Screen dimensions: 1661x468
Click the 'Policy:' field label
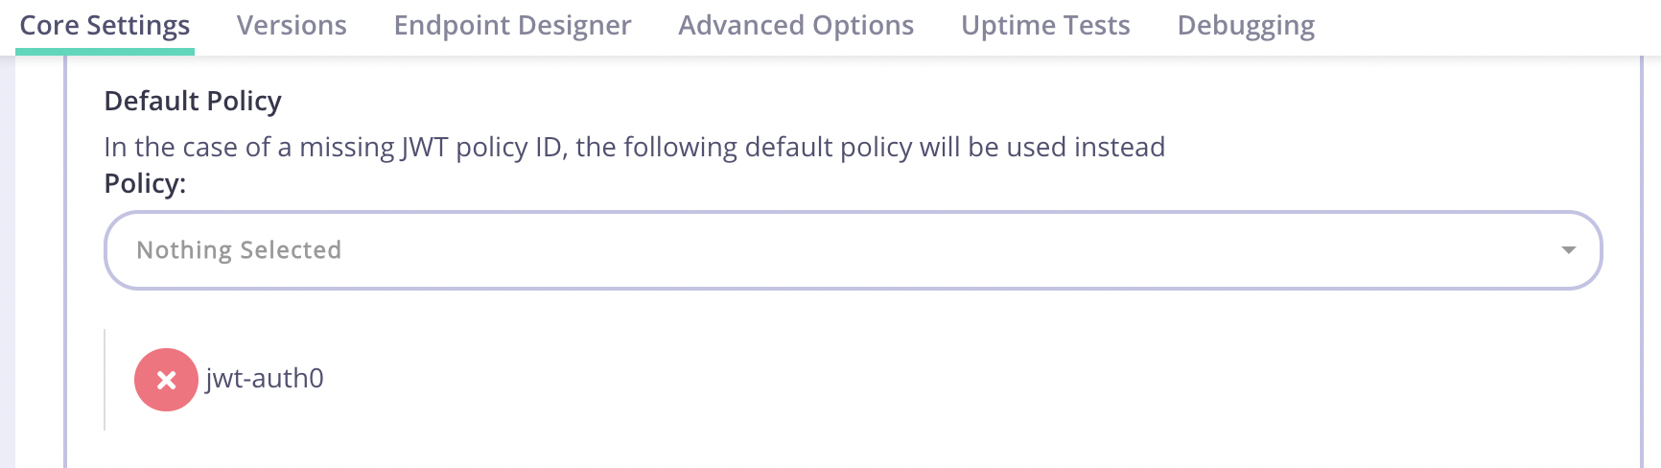pyautogui.click(x=145, y=183)
